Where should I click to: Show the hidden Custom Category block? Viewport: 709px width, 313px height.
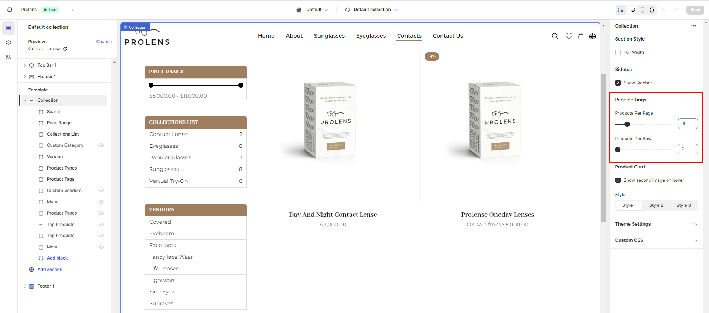(102, 145)
